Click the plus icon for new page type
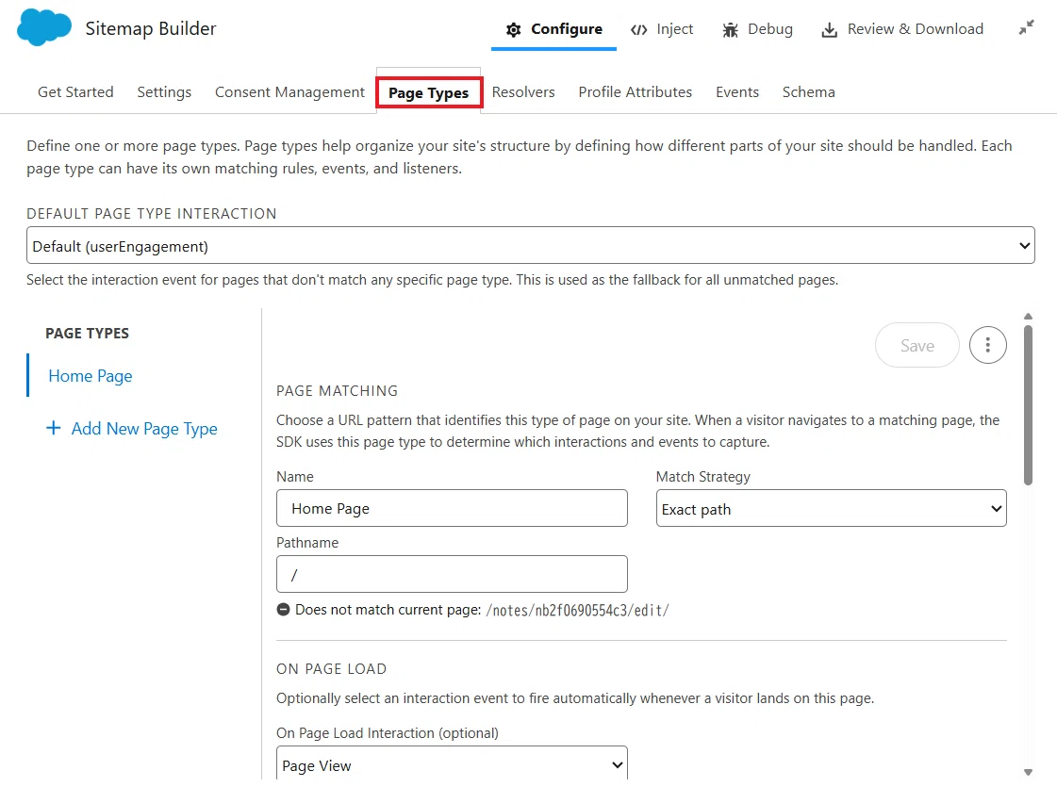This screenshot has height=803, width=1057. (53, 428)
